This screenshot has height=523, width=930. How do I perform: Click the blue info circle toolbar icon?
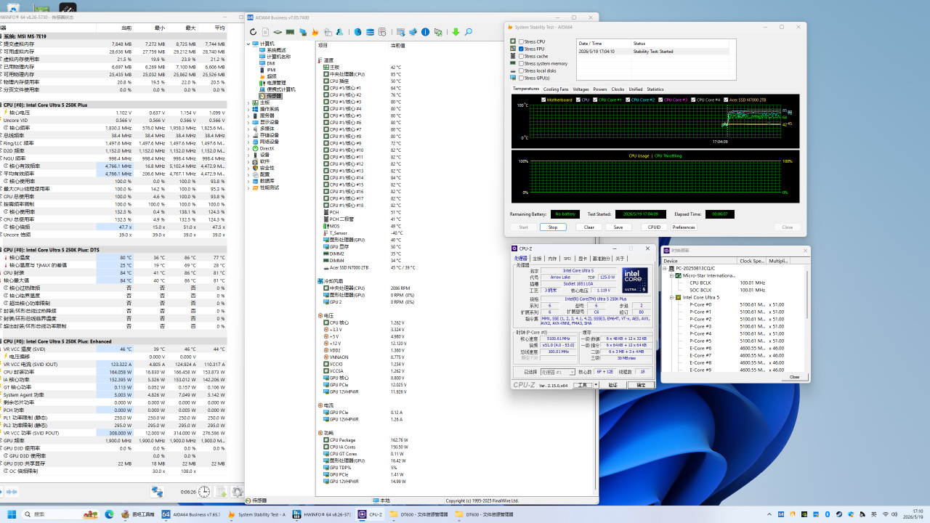pos(425,32)
